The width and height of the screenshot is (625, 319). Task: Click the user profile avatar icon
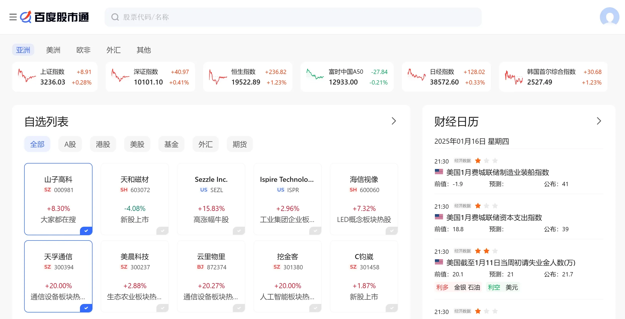coord(608,17)
